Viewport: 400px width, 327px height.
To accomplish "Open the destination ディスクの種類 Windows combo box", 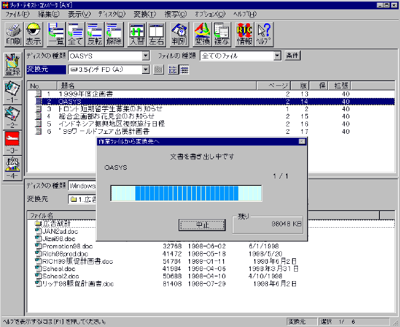I will 82,186.
